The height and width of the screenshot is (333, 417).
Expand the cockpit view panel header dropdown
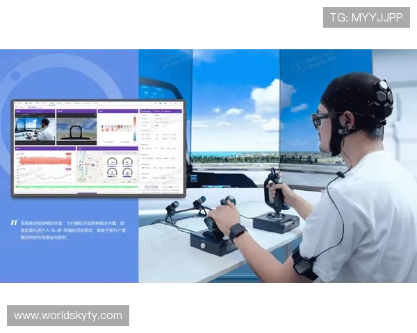[x=93, y=111]
